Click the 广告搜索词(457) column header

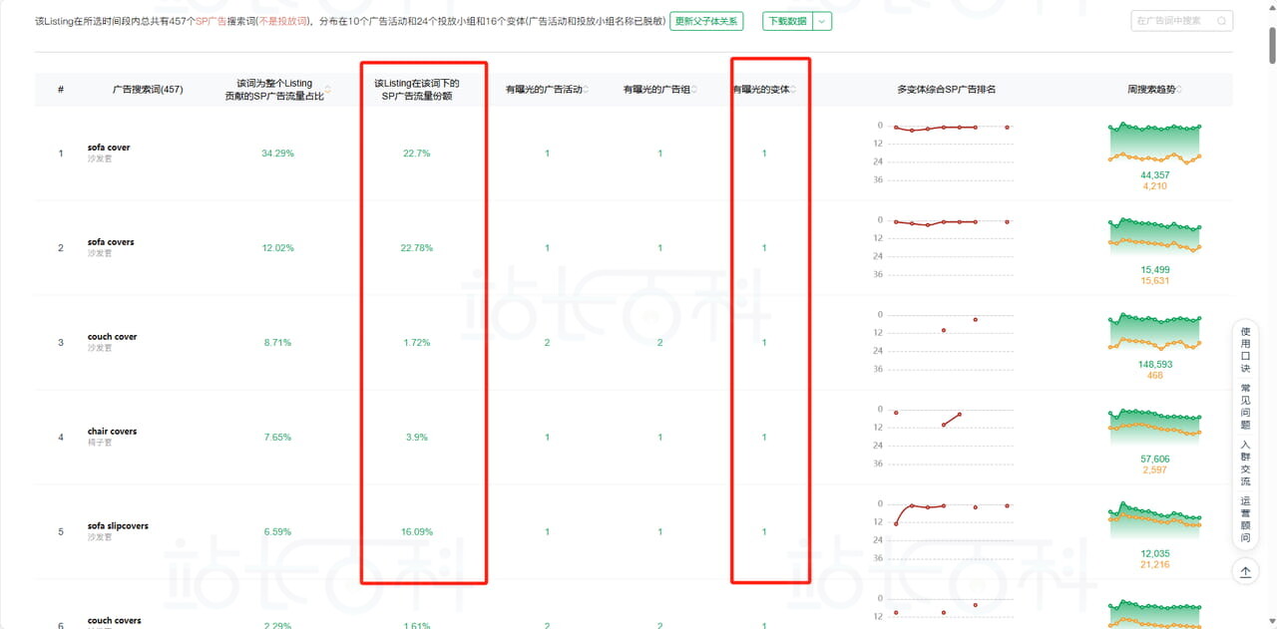tap(148, 90)
